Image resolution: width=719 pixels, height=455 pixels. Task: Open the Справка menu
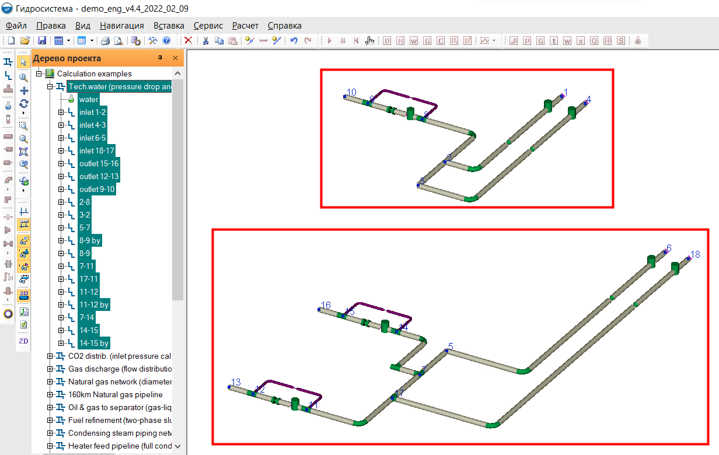(x=284, y=26)
